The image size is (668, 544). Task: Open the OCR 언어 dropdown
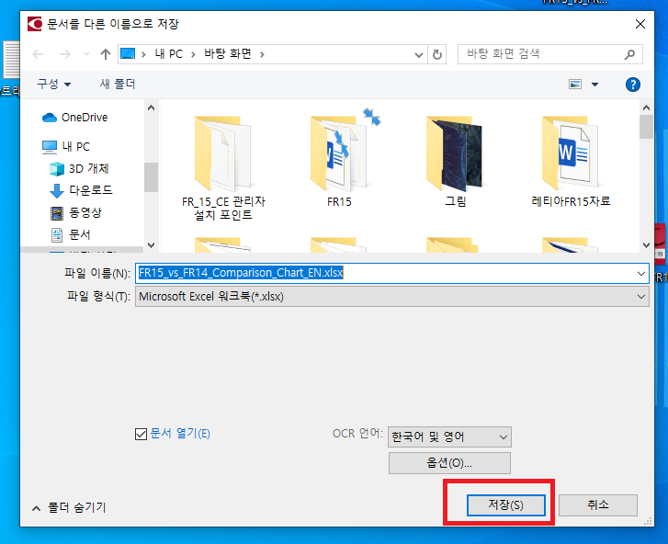[449, 437]
